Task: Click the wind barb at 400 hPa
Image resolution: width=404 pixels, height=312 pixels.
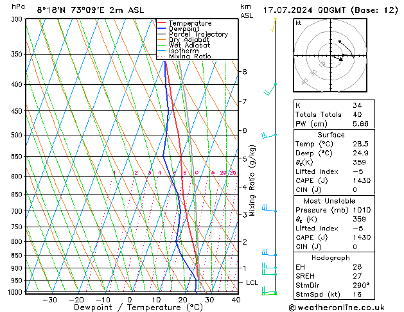Action: tap(270, 89)
